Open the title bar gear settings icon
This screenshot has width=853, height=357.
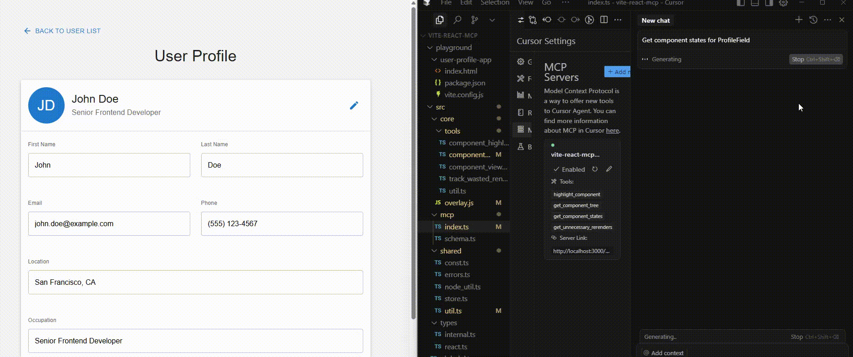783,3
